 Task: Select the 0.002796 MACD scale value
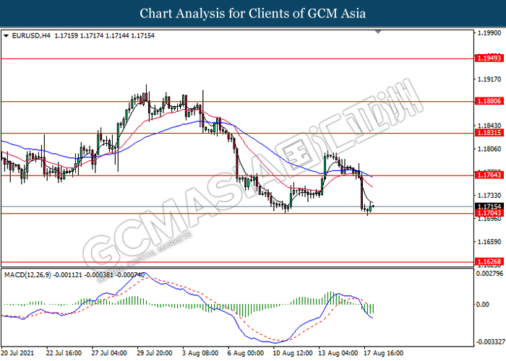click(x=490, y=274)
